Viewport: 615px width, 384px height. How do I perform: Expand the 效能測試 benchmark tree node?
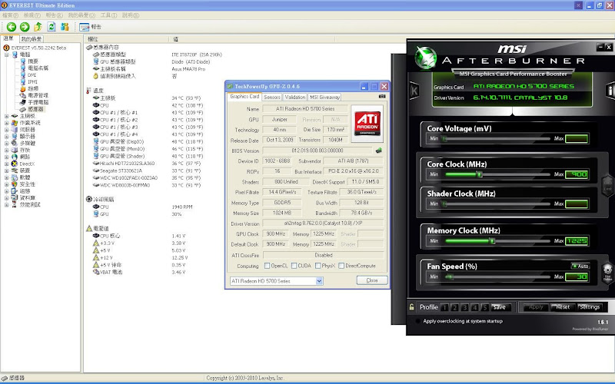(6, 204)
